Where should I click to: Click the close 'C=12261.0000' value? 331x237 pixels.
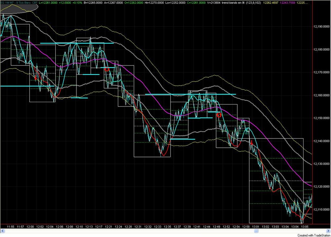click(x=196, y=3)
